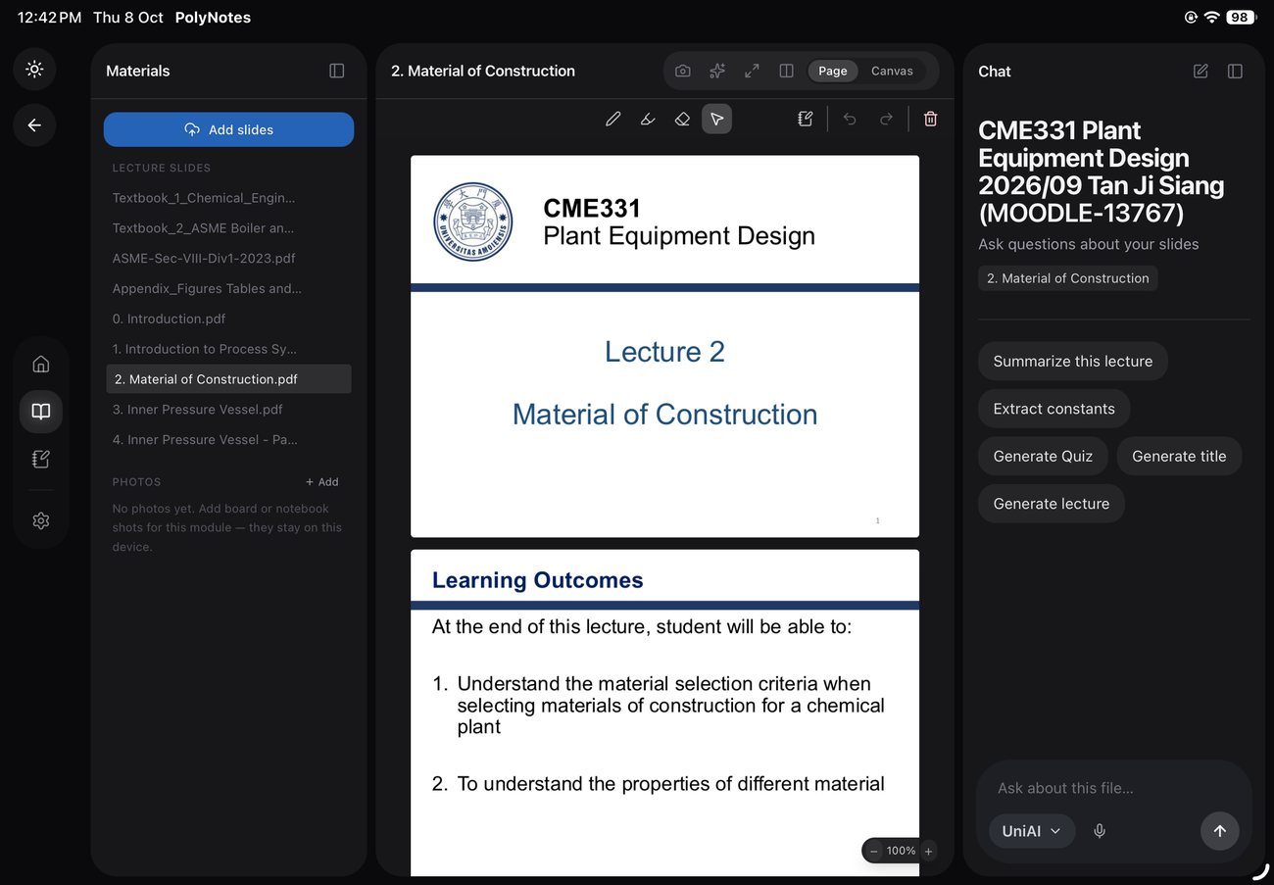Screen dimensions: 1274x885
Task: Undo the last annotation
Action: (850, 119)
